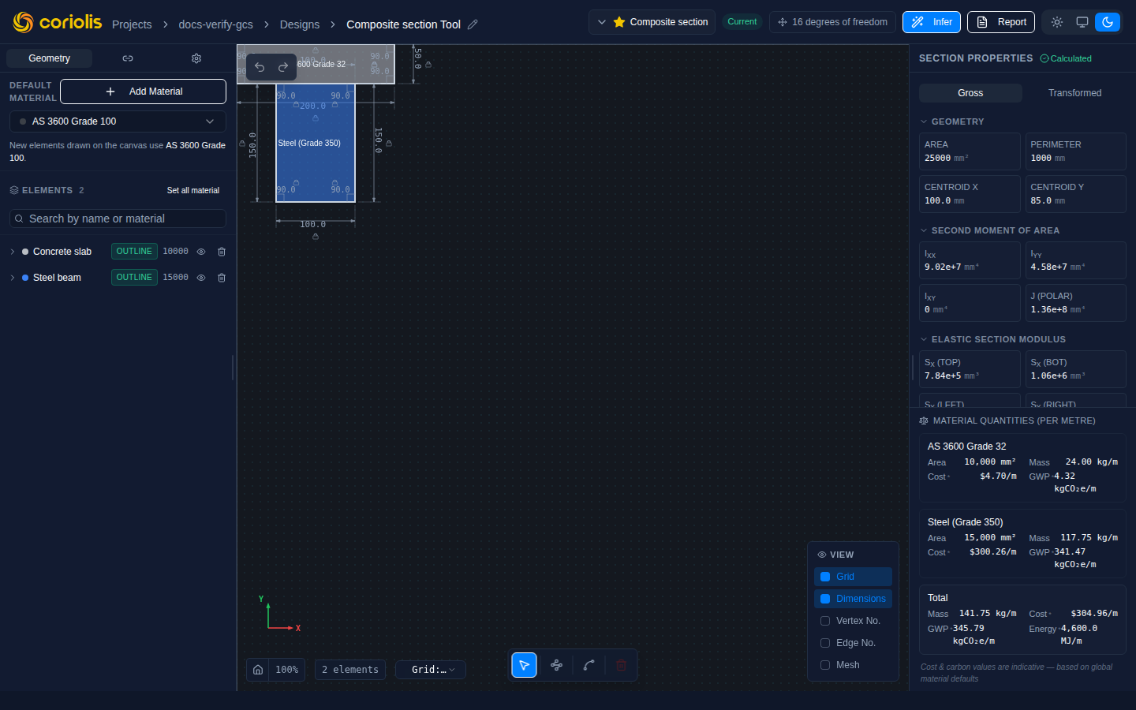Click Set all material
Image resolution: width=1136 pixels, height=710 pixels.
click(193, 190)
